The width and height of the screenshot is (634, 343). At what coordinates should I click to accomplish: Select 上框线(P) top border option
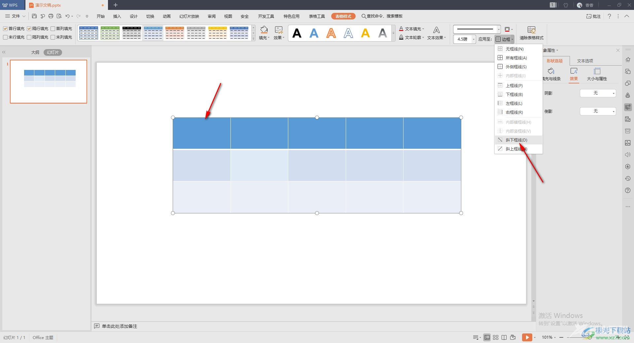click(518, 85)
